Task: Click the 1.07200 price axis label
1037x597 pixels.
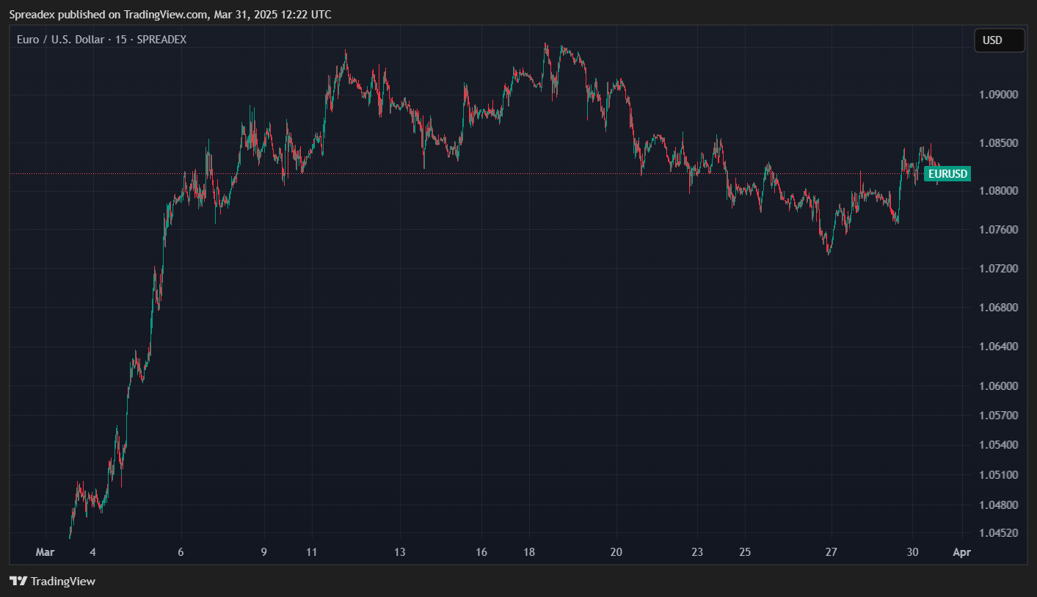Action: (x=998, y=269)
